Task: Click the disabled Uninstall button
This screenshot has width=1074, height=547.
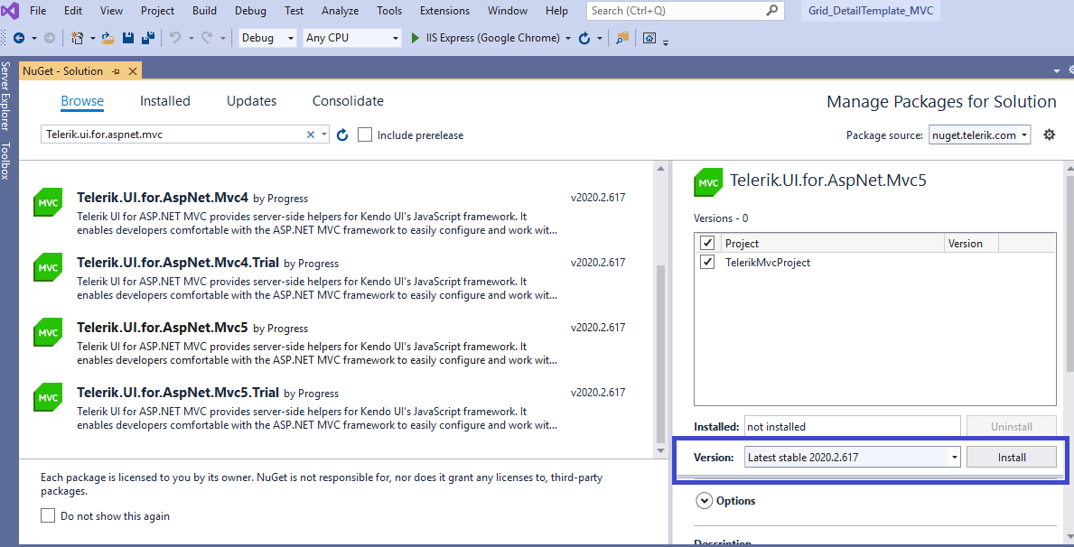Action: (x=1012, y=427)
